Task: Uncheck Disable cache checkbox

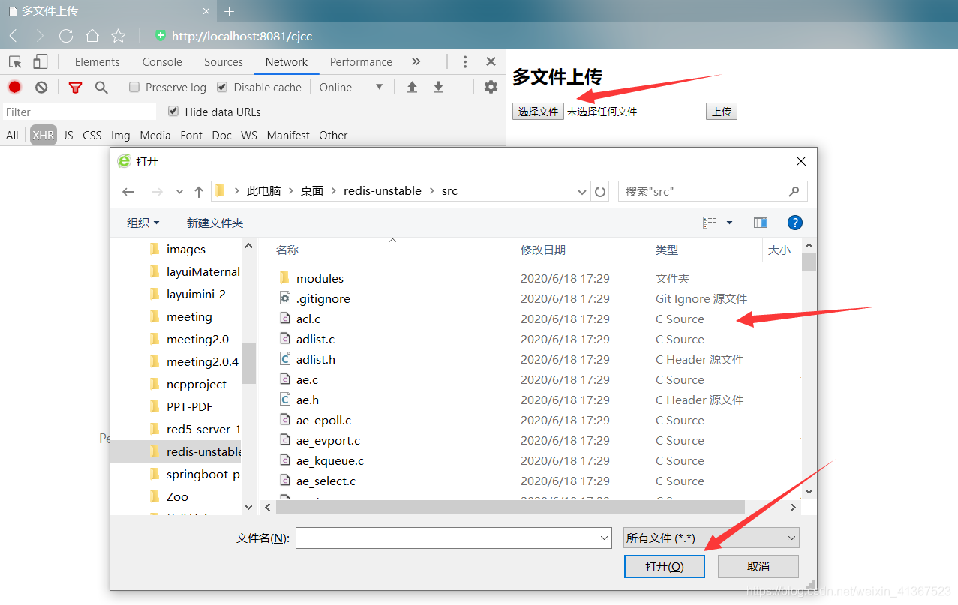Action: pos(222,87)
